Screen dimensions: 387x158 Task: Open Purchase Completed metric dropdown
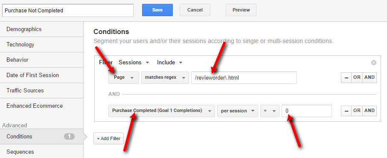pos(162,111)
